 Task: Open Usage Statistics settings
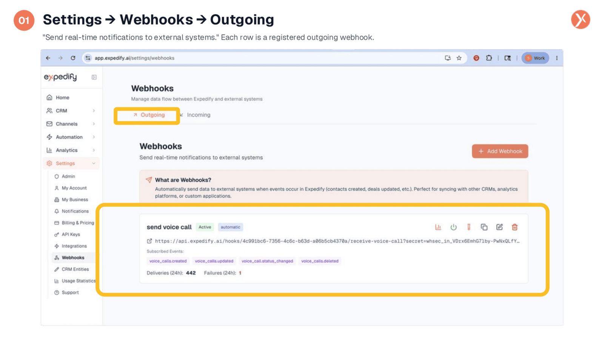pyautogui.click(x=78, y=281)
